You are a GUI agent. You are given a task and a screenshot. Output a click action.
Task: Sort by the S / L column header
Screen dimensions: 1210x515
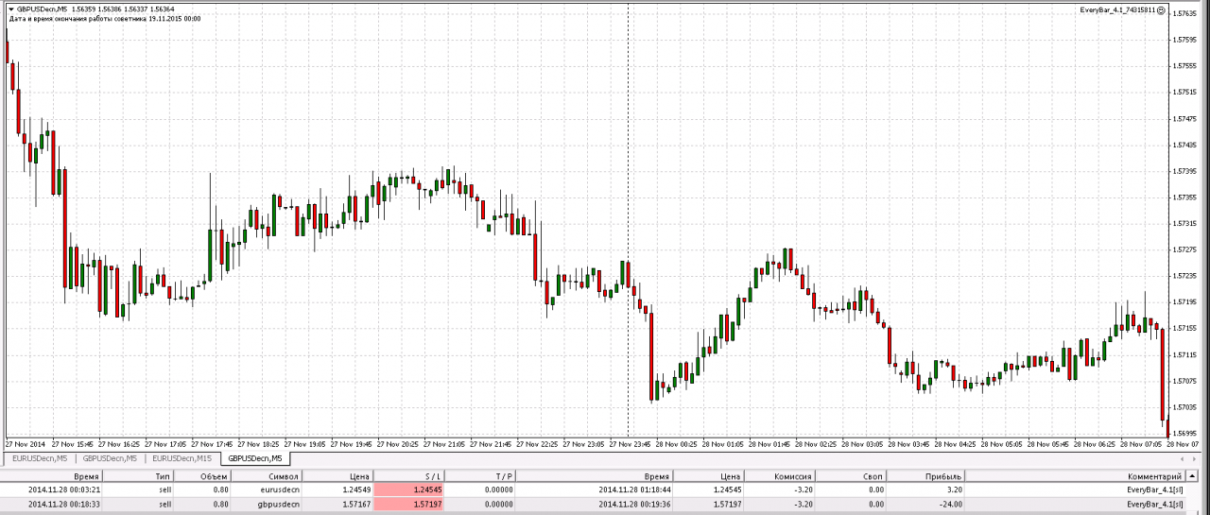(x=409, y=477)
